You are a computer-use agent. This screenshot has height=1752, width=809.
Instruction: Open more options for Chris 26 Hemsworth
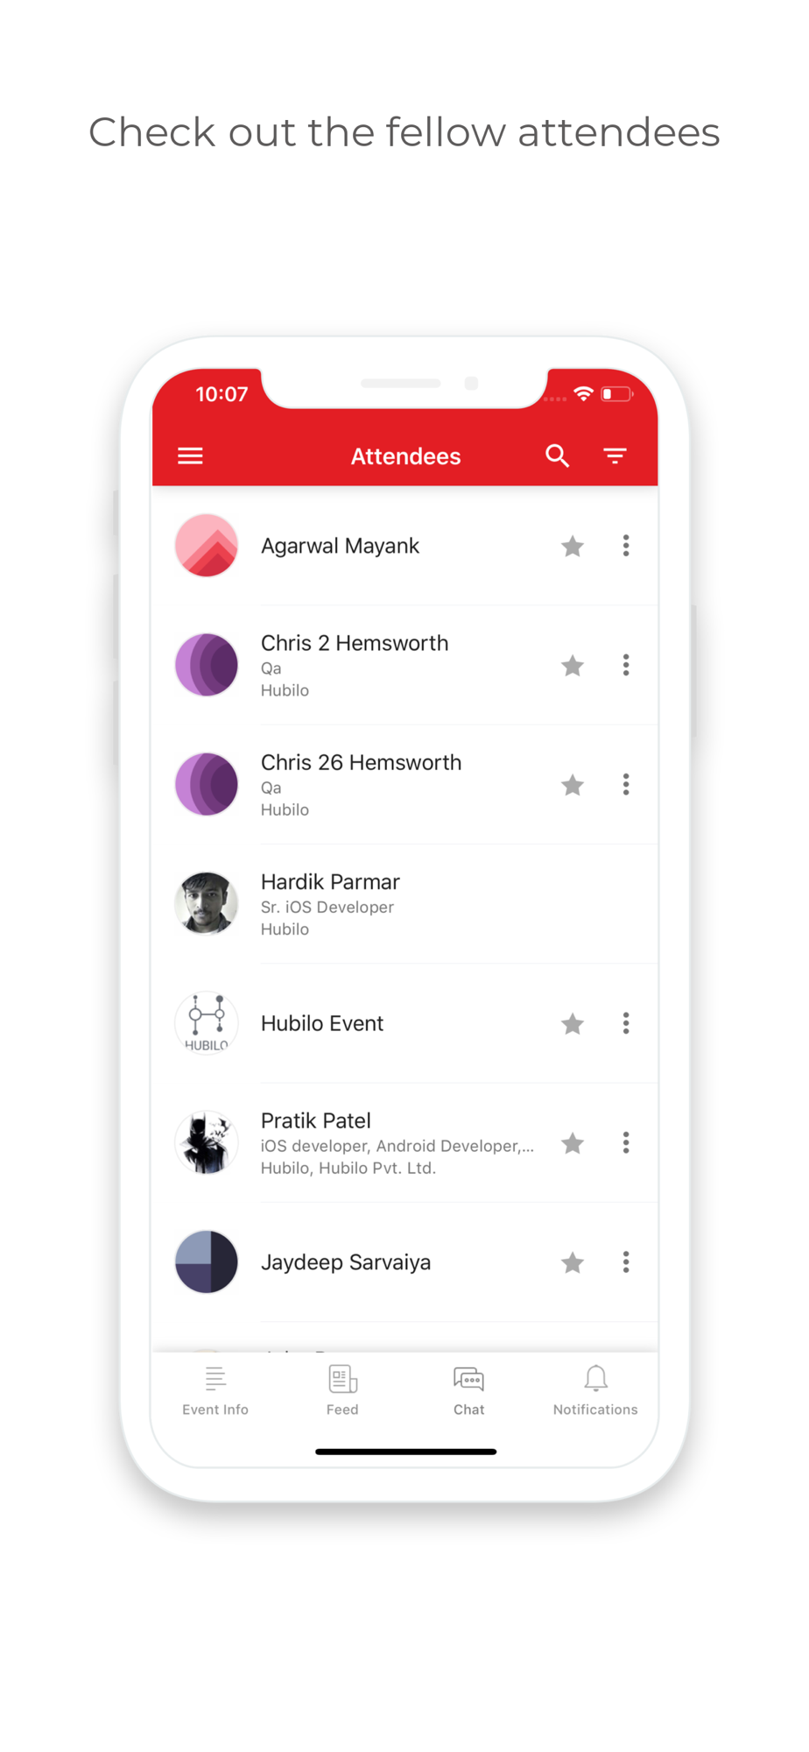click(626, 784)
